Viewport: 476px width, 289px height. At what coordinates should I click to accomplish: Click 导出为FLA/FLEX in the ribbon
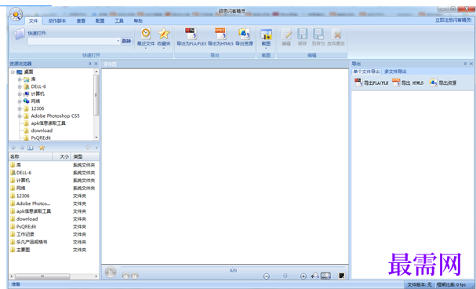click(x=191, y=37)
